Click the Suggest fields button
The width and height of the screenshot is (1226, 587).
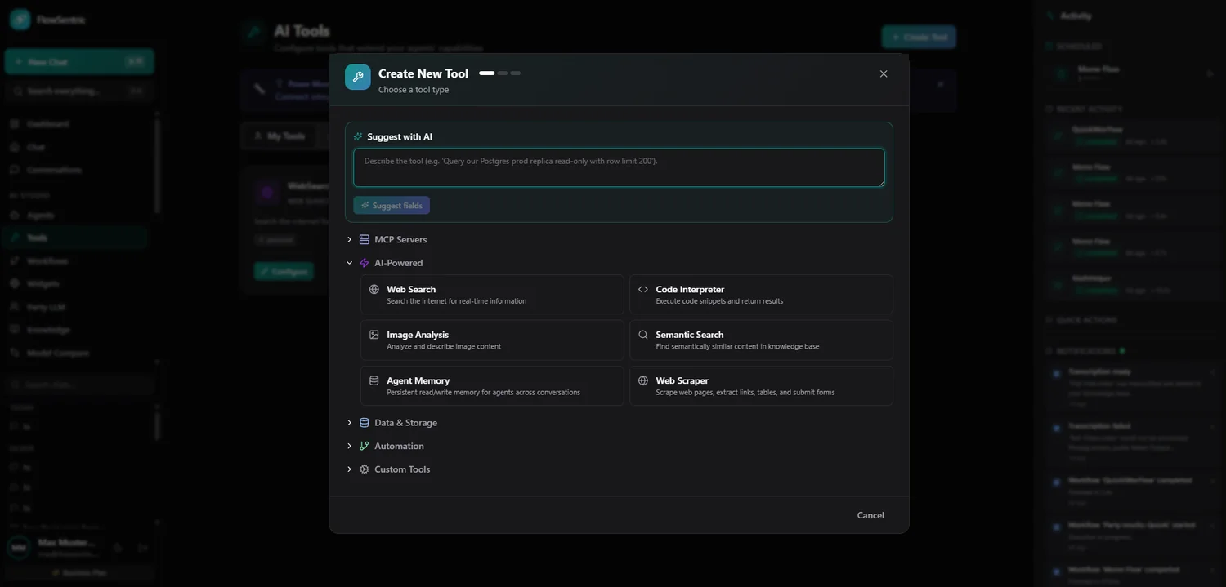click(392, 206)
